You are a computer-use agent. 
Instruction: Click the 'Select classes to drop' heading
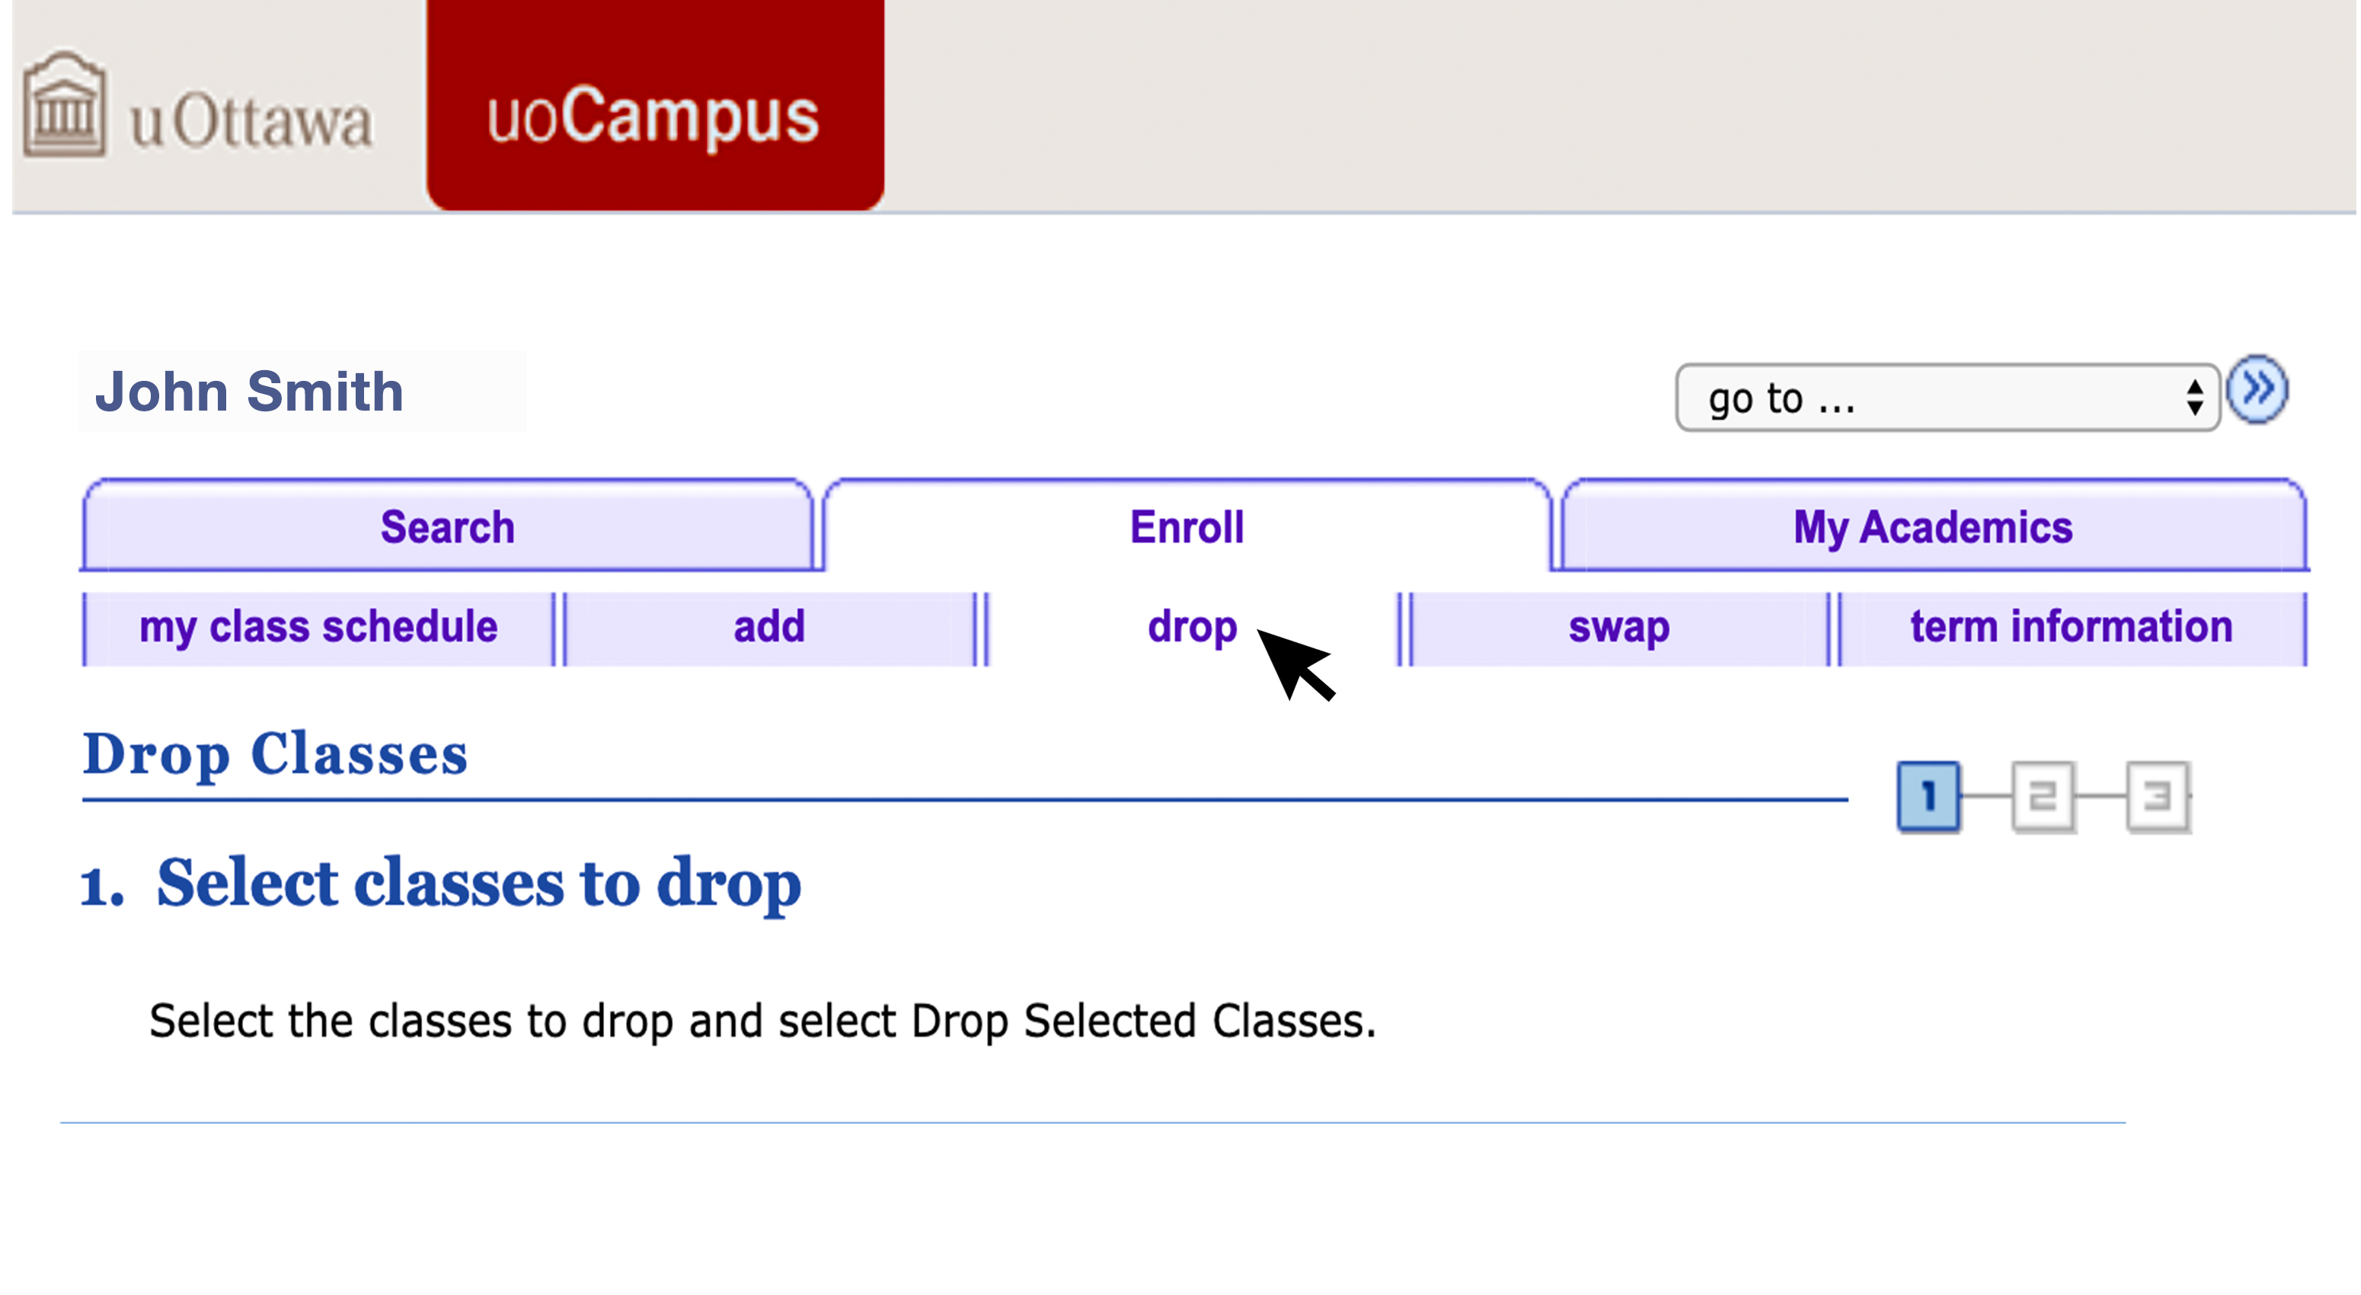442,884
